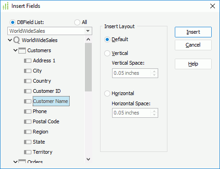
Task: Select the City field row
Action: (37, 71)
